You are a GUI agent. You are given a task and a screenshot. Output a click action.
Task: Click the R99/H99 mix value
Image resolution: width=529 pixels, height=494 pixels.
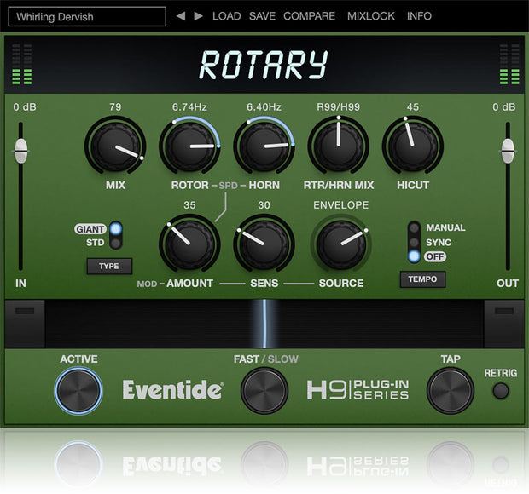[339, 107]
